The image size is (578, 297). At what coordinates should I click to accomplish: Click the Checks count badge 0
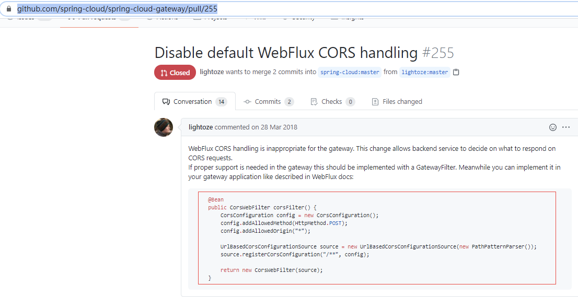[350, 102]
